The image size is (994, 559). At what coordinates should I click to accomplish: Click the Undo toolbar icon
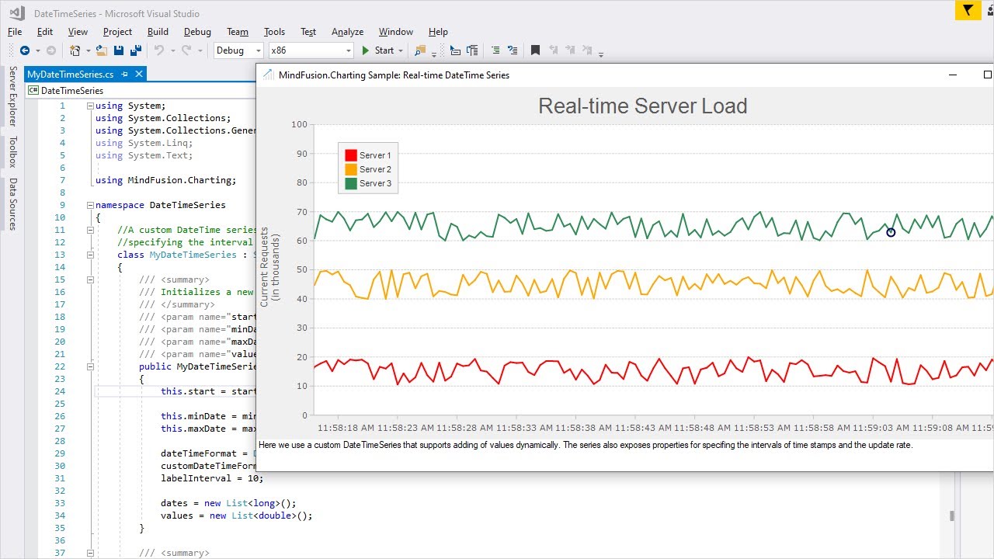pos(158,50)
